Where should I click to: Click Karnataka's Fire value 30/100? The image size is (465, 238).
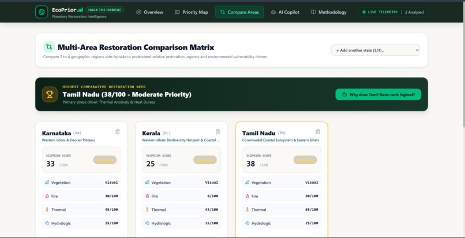(111, 196)
